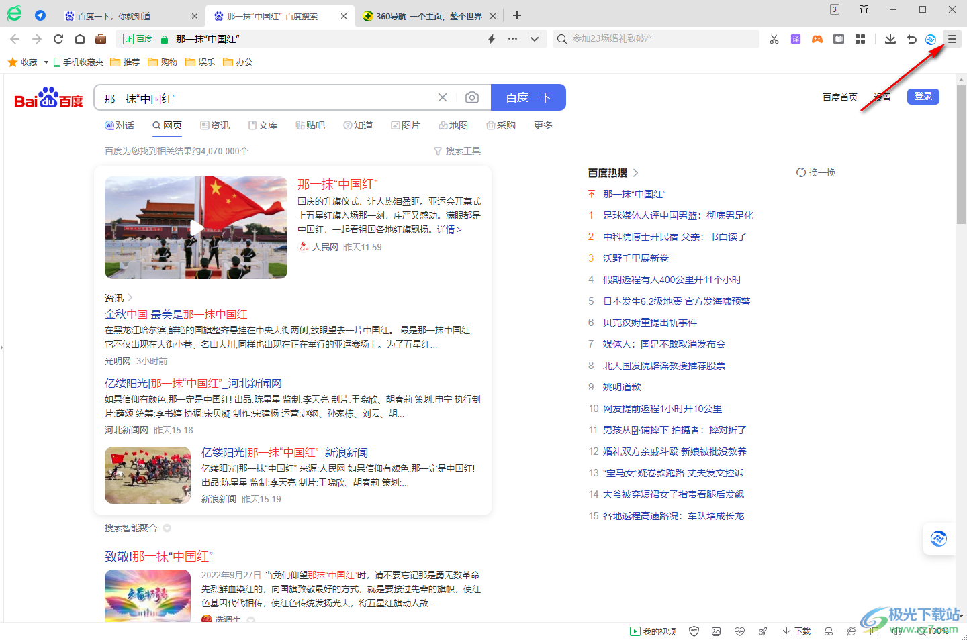Click the lightning speed mode icon
Image resolution: width=967 pixels, height=640 pixels.
tap(492, 39)
